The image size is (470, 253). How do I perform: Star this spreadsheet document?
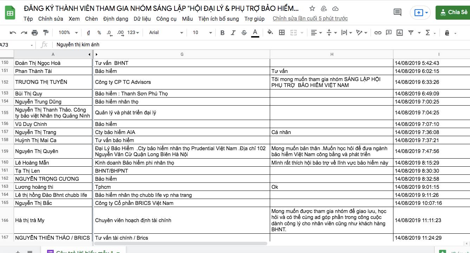point(312,8)
